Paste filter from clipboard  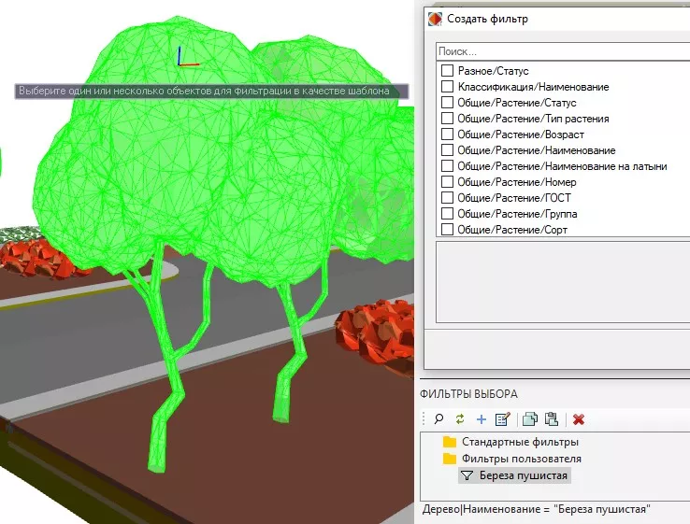click(x=551, y=419)
